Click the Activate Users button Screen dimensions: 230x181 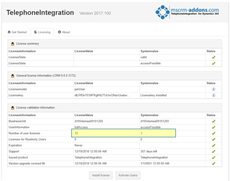pos(128,175)
